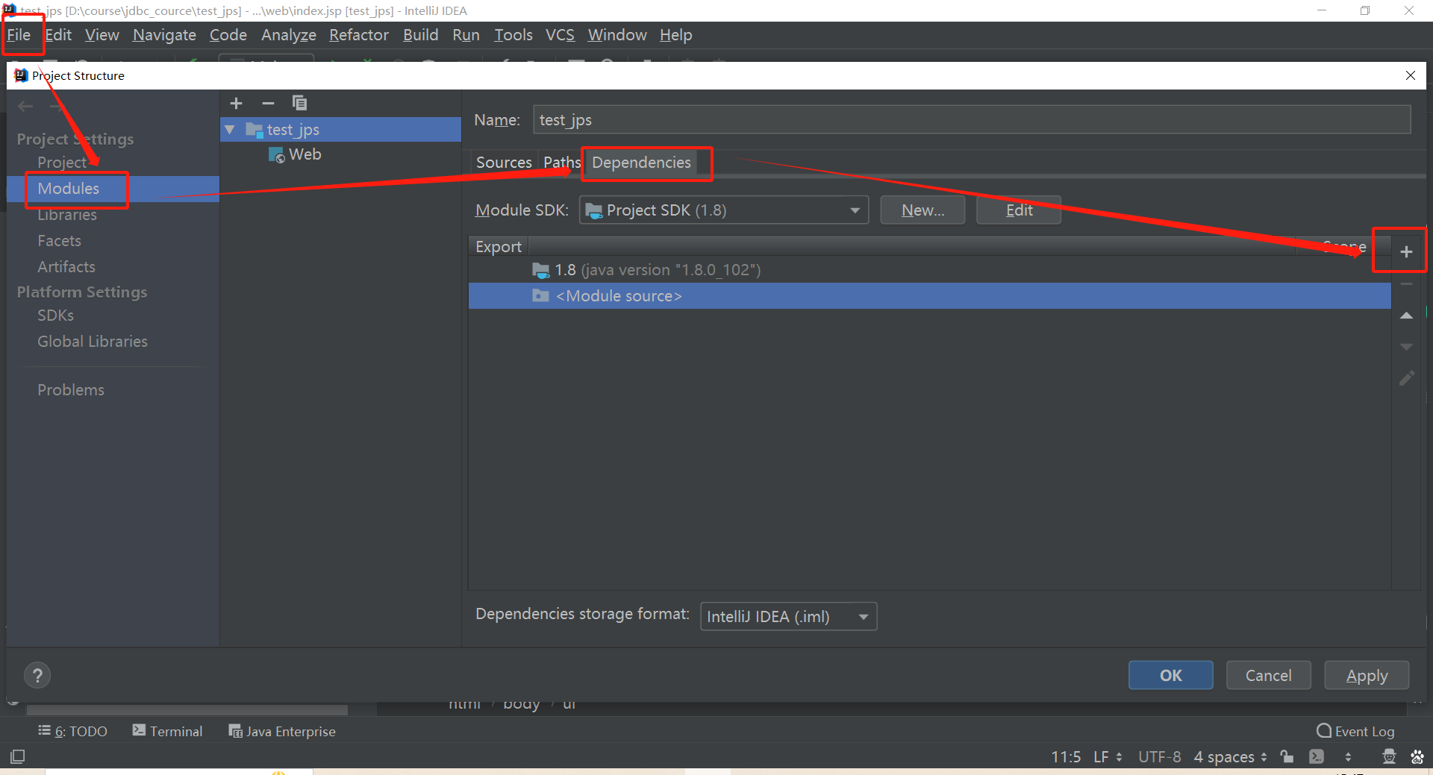Confirm with the OK button
Screen dimensions: 1433x775
[x=1170, y=676]
